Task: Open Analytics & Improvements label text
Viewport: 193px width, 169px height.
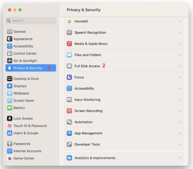Action: (x=95, y=158)
